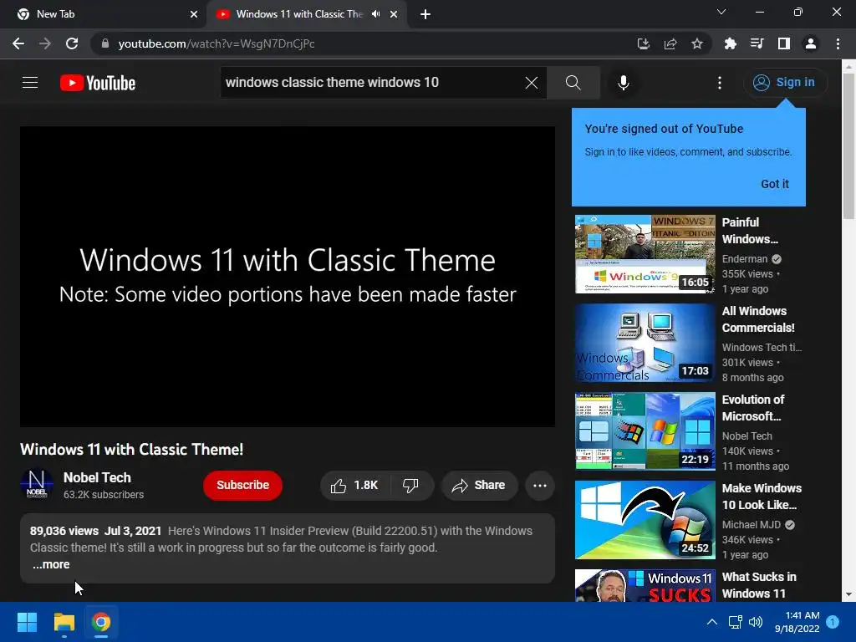The image size is (856, 642).
Task: Click the video player area
Action: click(288, 277)
